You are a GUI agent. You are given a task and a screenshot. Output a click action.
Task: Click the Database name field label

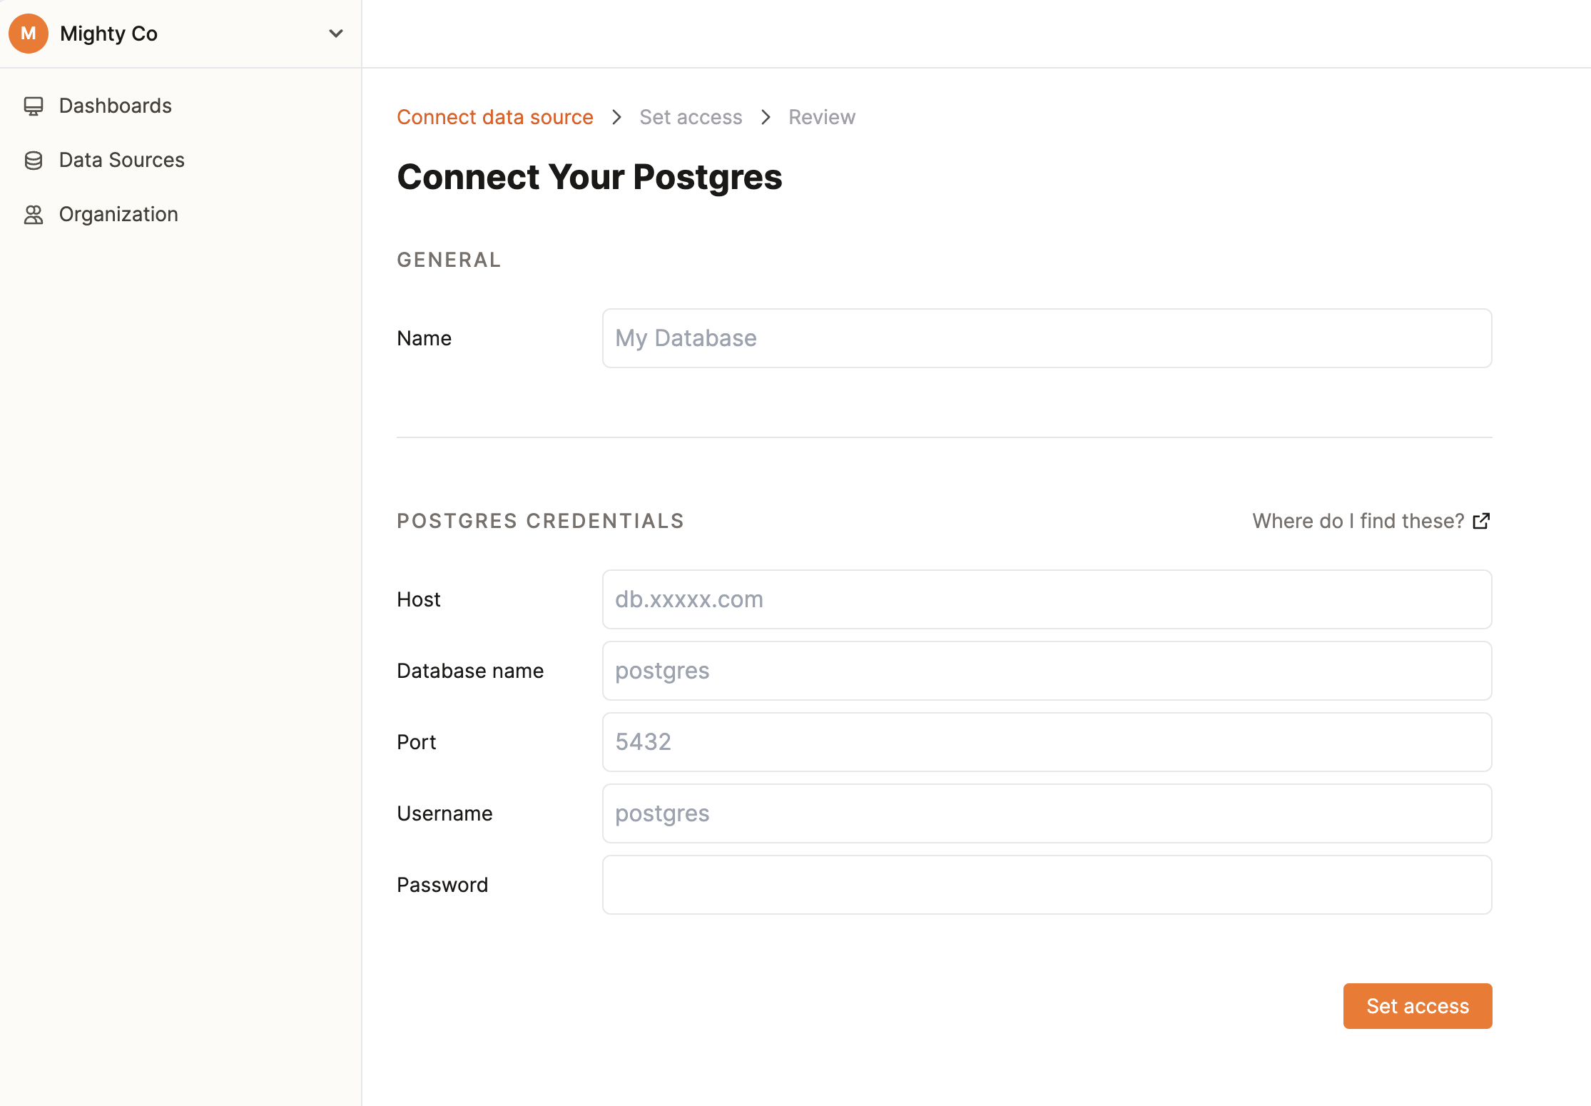point(470,671)
